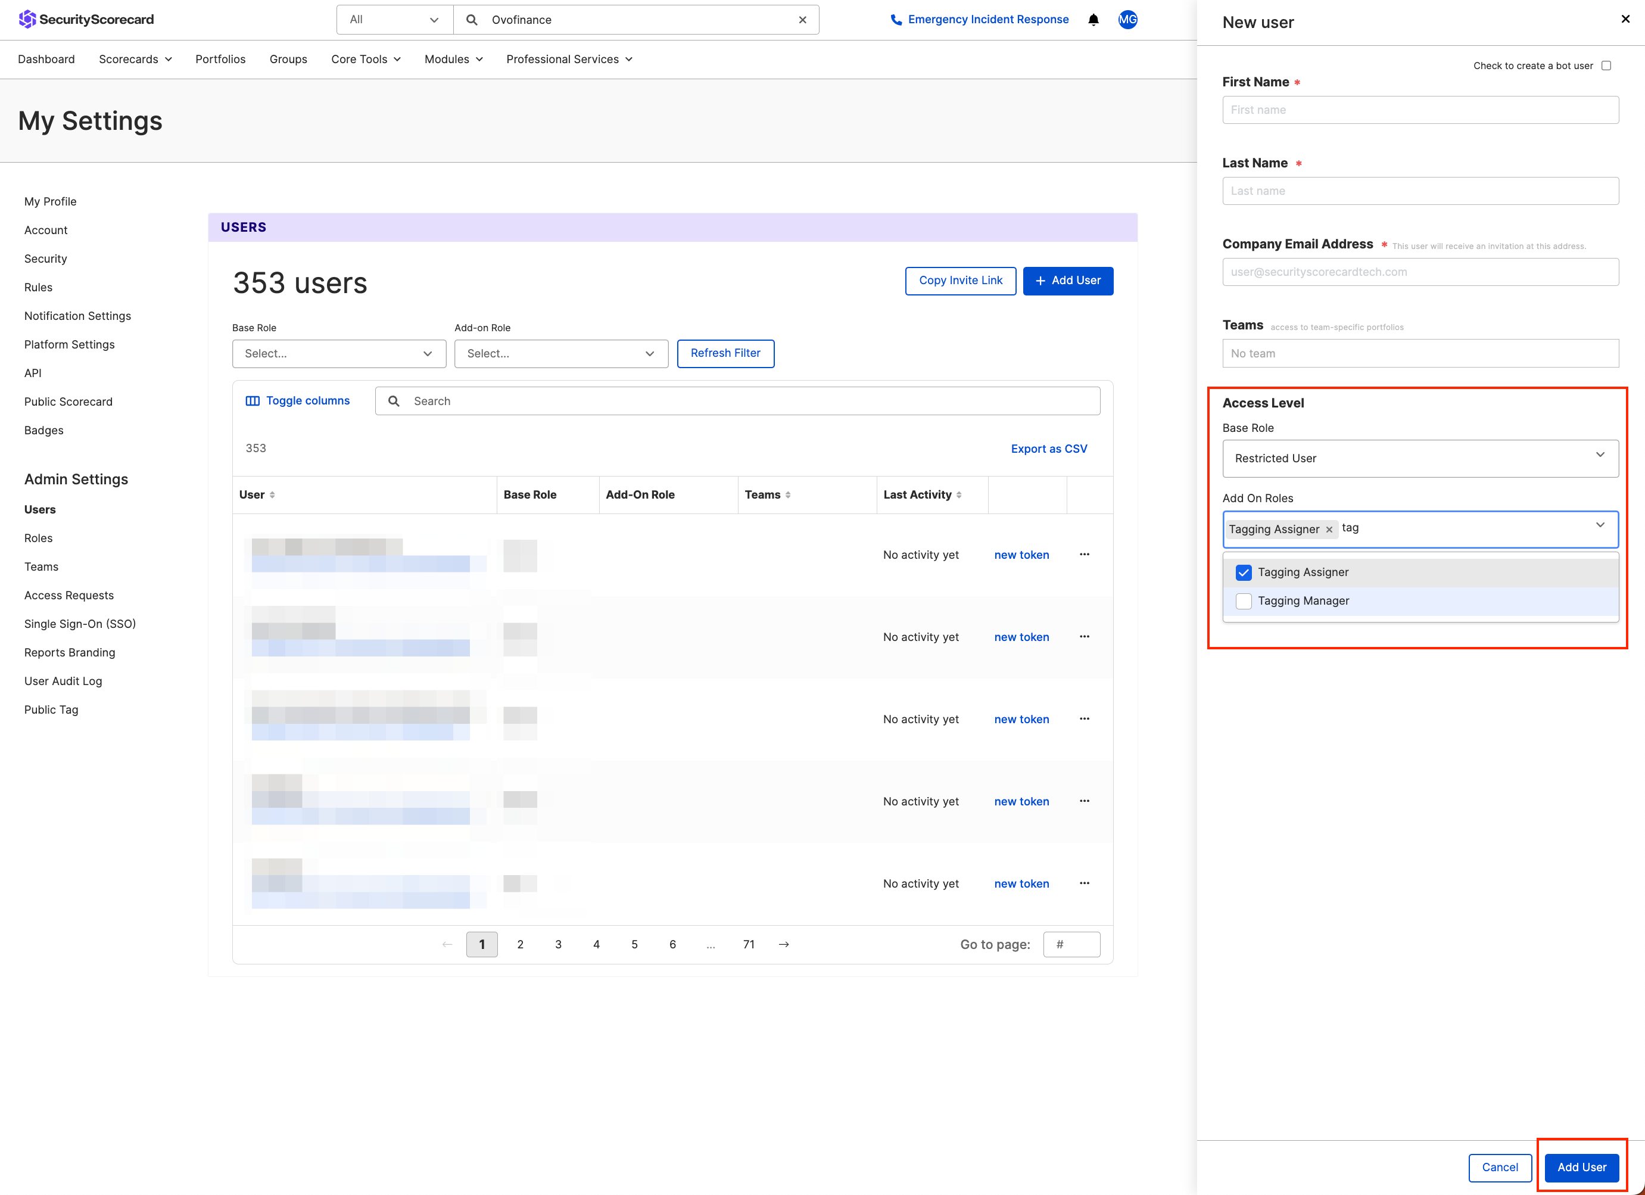Open row actions for fourth user
This screenshot has width=1645, height=1195.
1085,801
